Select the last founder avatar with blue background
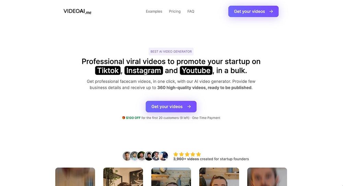 point(163,156)
